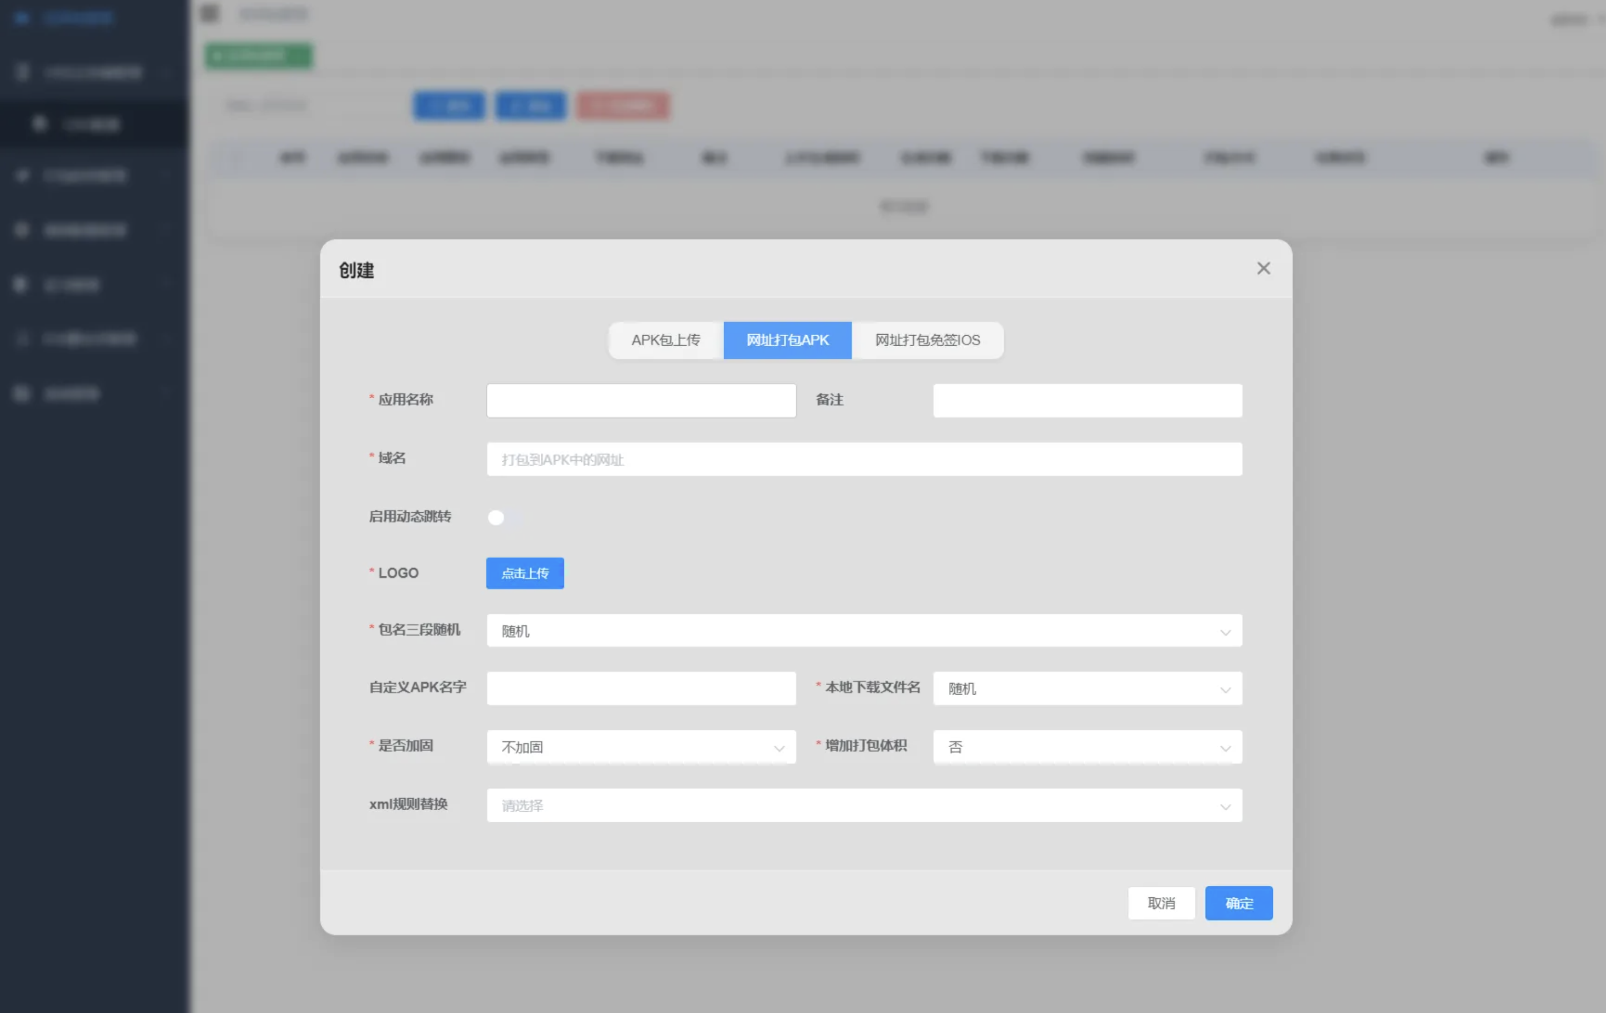Click the 点击上传 LOGO upload button
The image size is (1606, 1013).
point(525,573)
